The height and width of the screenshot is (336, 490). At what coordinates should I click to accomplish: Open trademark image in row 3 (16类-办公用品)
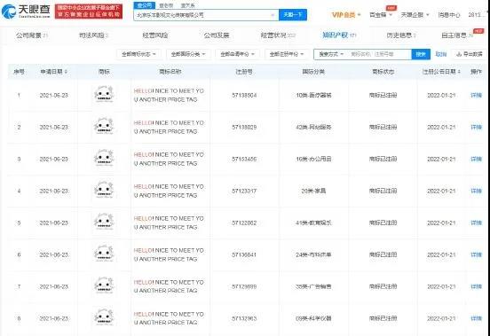(x=104, y=158)
